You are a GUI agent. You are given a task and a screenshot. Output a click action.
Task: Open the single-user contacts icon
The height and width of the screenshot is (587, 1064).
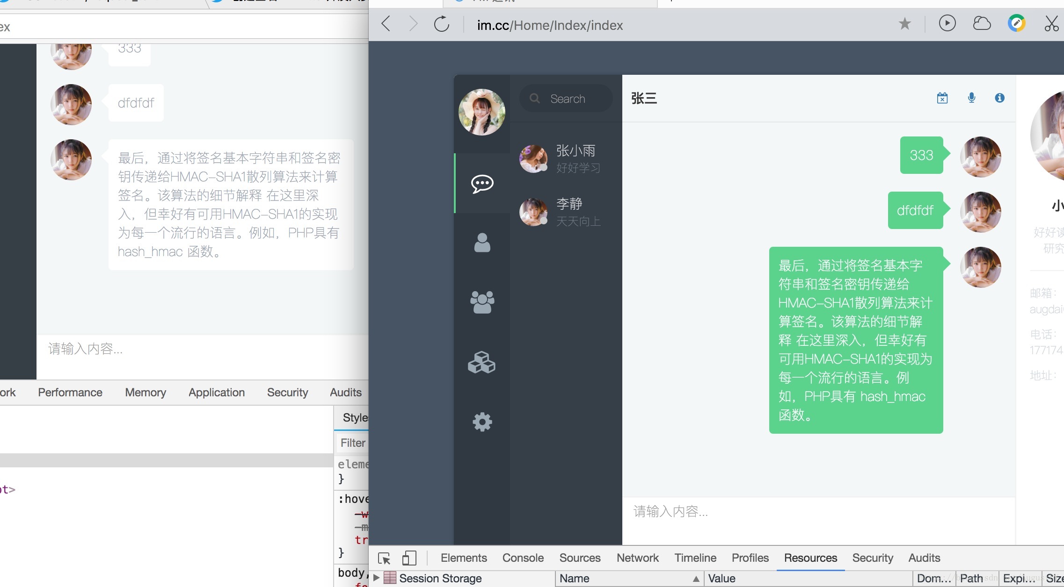[x=482, y=243]
